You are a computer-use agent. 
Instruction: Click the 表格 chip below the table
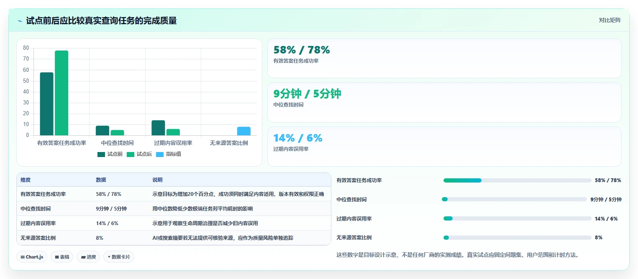point(62,257)
